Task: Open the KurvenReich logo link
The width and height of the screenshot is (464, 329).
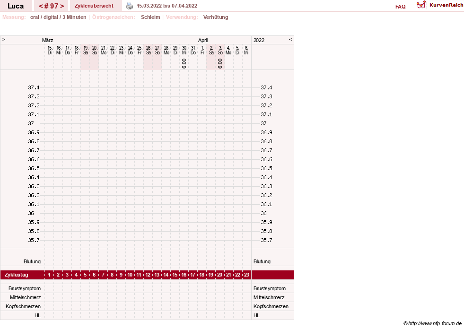Action: [x=440, y=5]
